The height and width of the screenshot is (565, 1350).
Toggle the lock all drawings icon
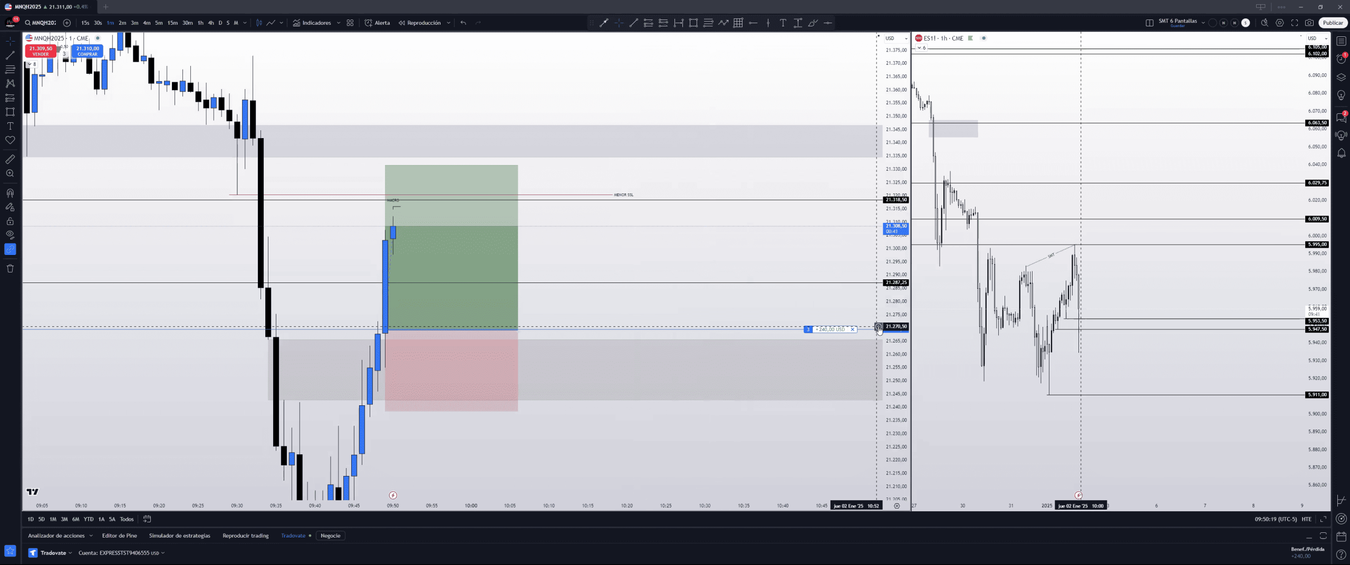pos(10,221)
